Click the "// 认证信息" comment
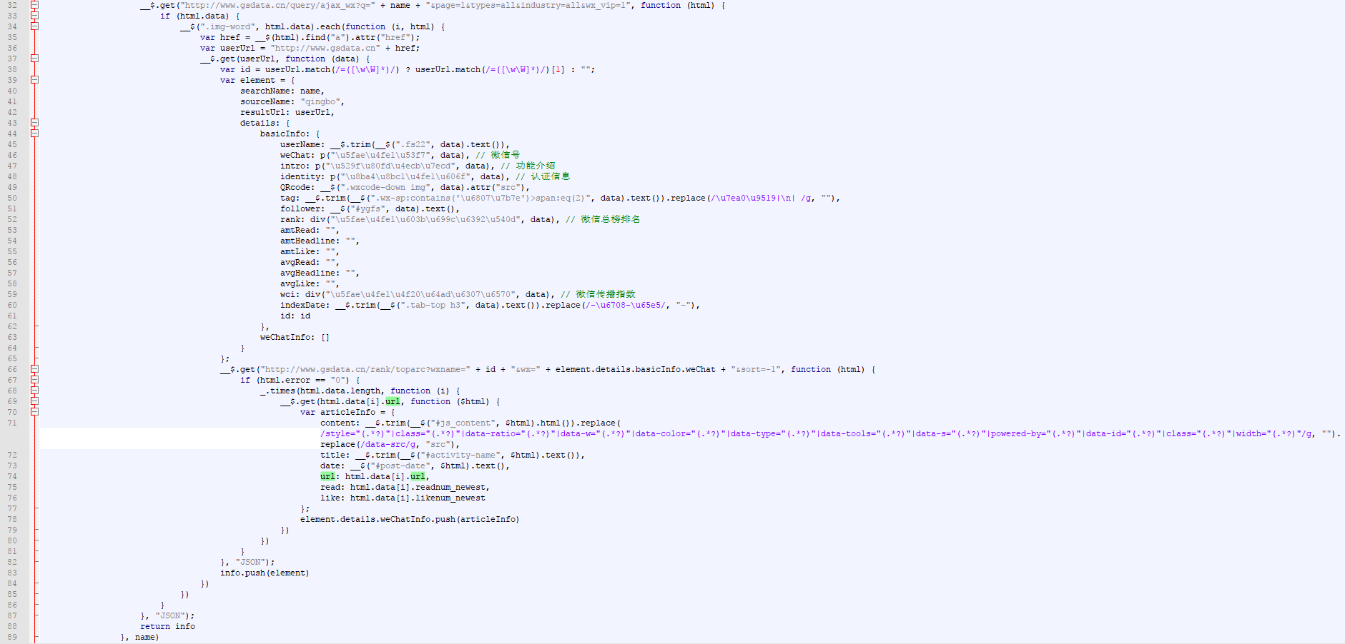This screenshot has height=644, width=1345. click(543, 176)
